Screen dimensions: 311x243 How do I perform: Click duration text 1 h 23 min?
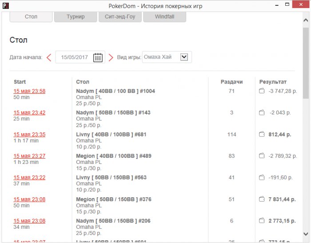pos(26,162)
